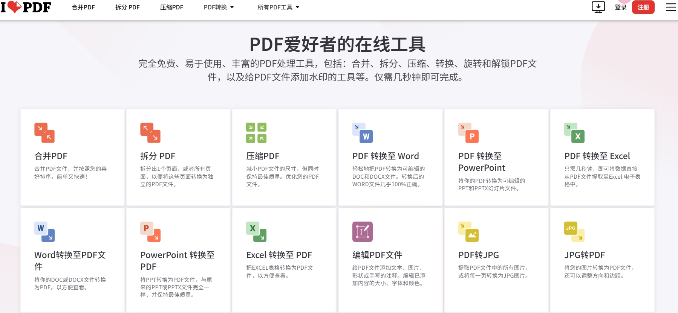Open the JPG转PDF card title

pos(585,255)
